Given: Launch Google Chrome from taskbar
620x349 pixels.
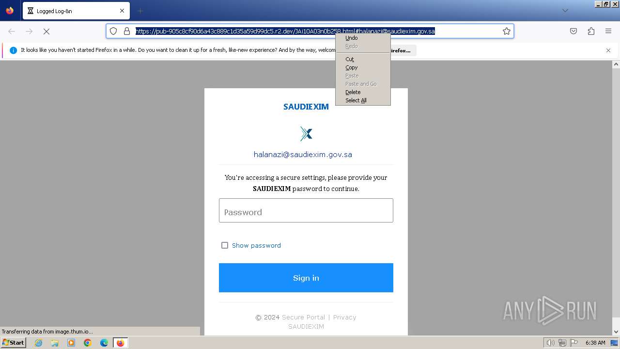Looking at the screenshot, I should click(x=88, y=343).
